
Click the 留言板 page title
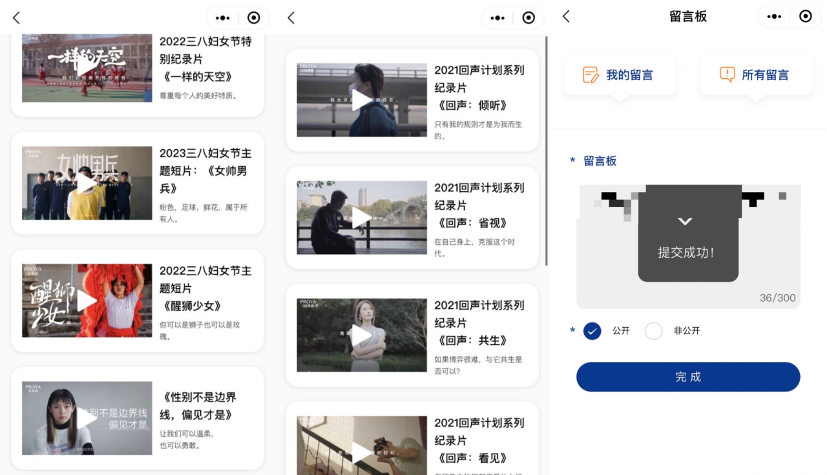click(x=688, y=17)
